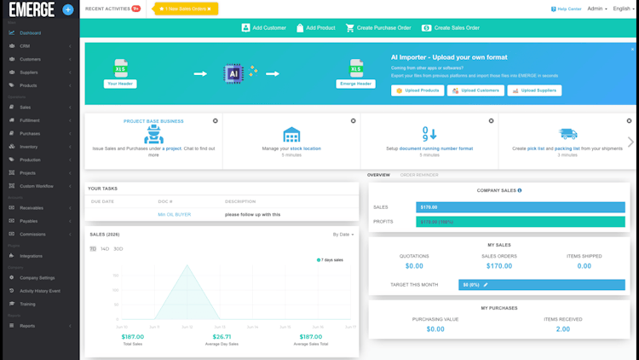Click the pencil icon to edit monthly target

486,285
